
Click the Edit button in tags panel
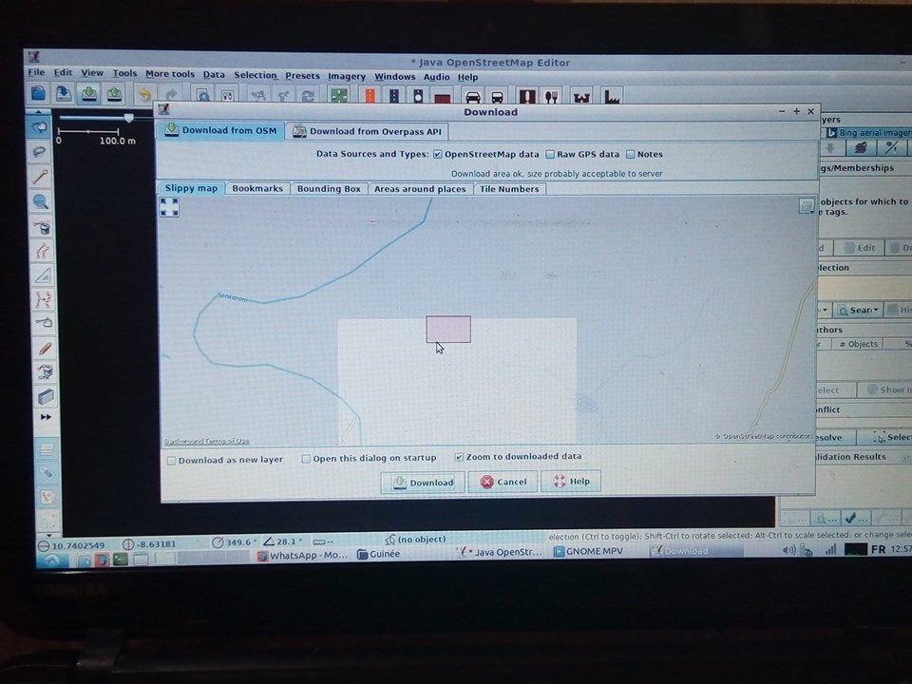click(x=859, y=248)
